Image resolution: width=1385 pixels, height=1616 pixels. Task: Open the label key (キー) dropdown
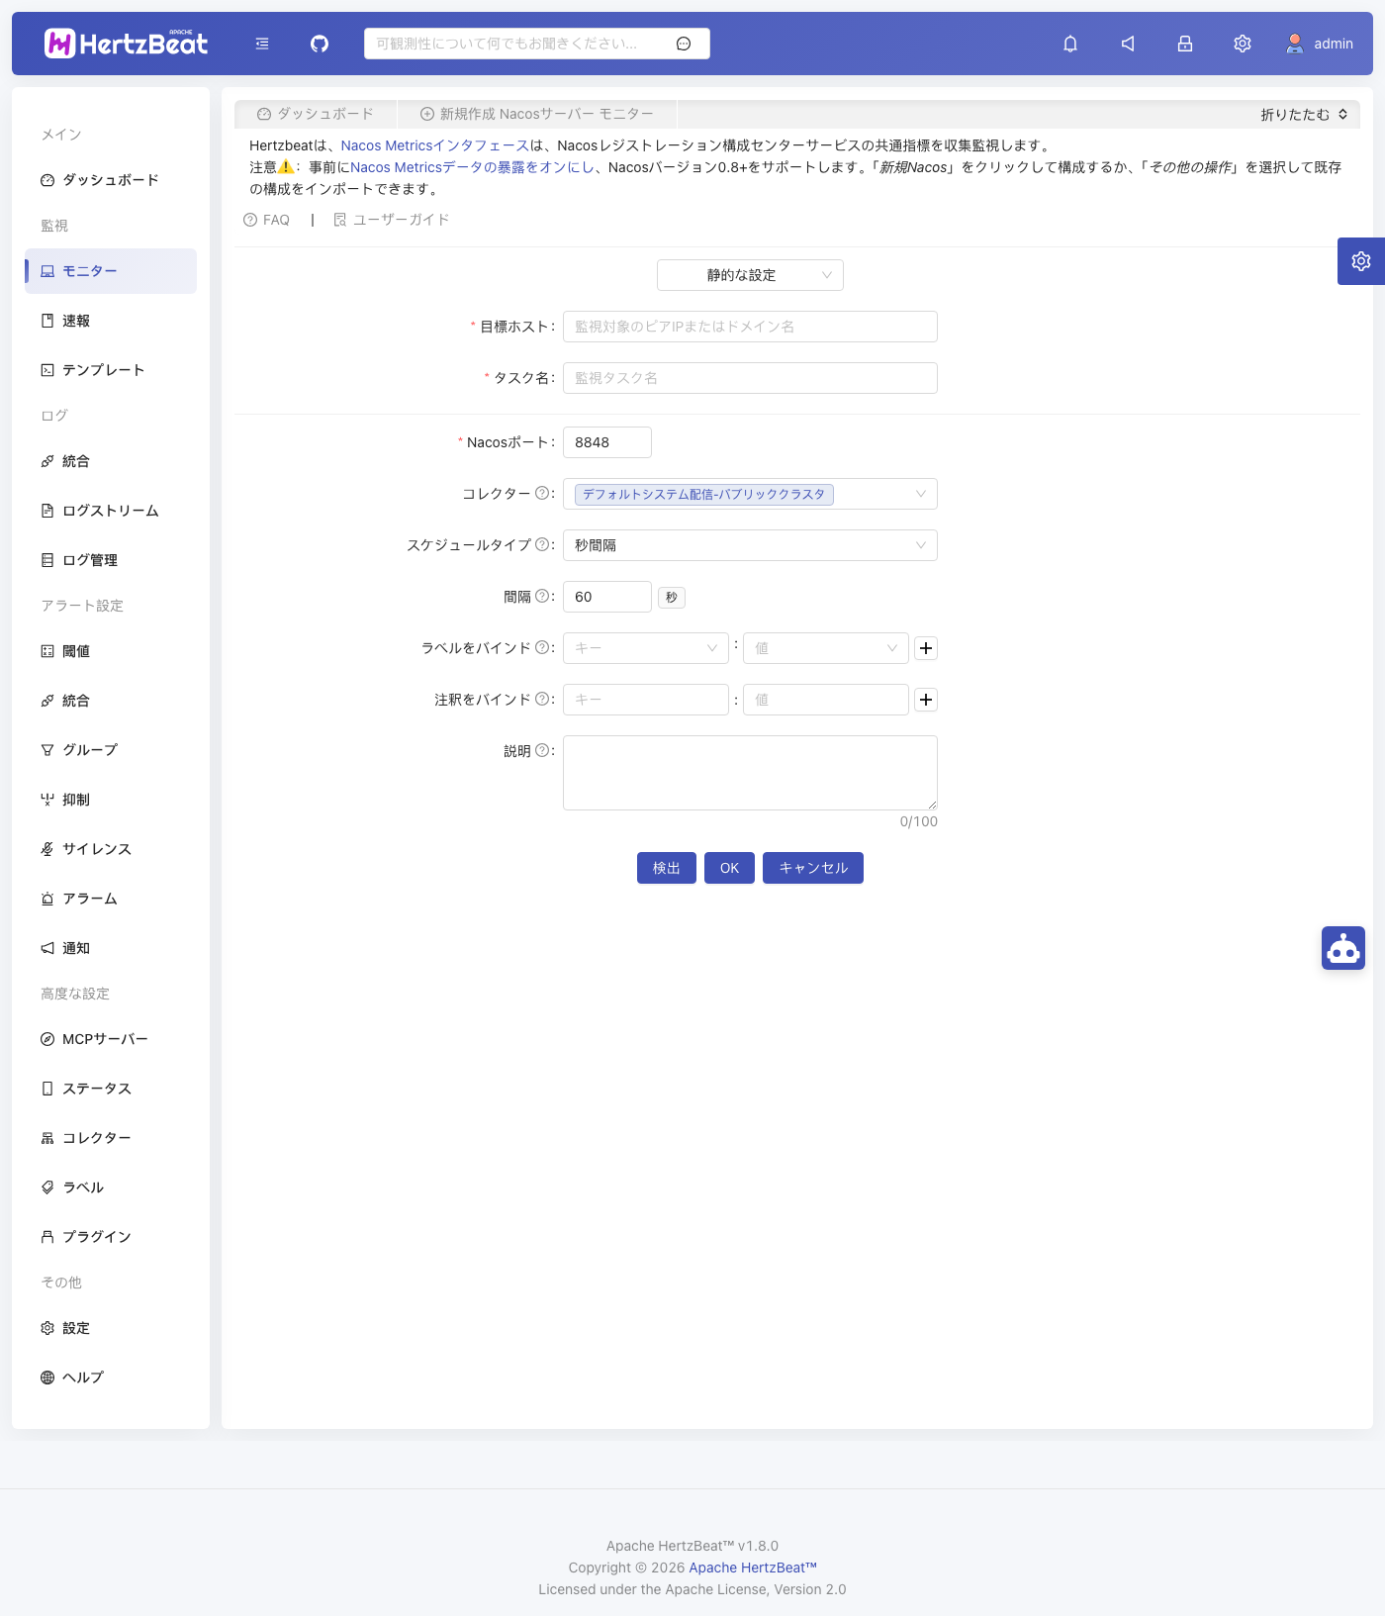[646, 648]
